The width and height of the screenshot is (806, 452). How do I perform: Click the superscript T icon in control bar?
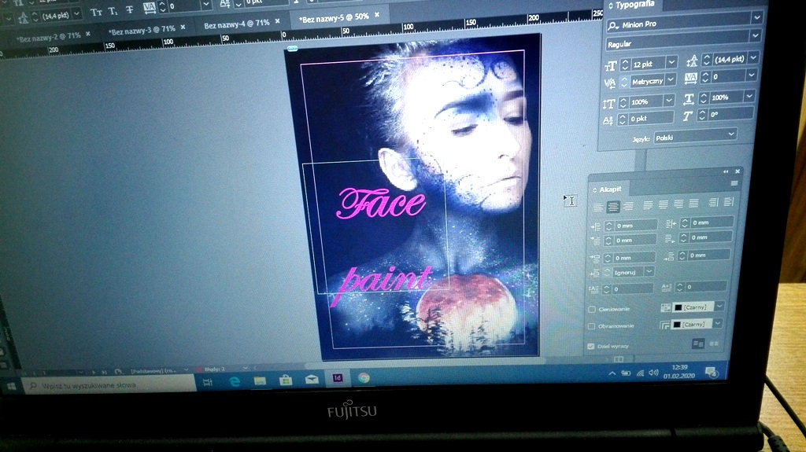(x=113, y=11)
